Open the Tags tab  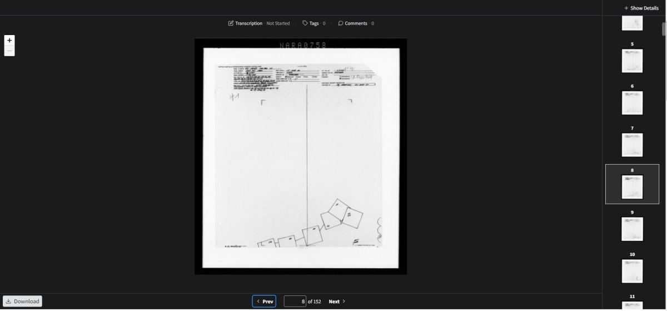coord(314,23)
